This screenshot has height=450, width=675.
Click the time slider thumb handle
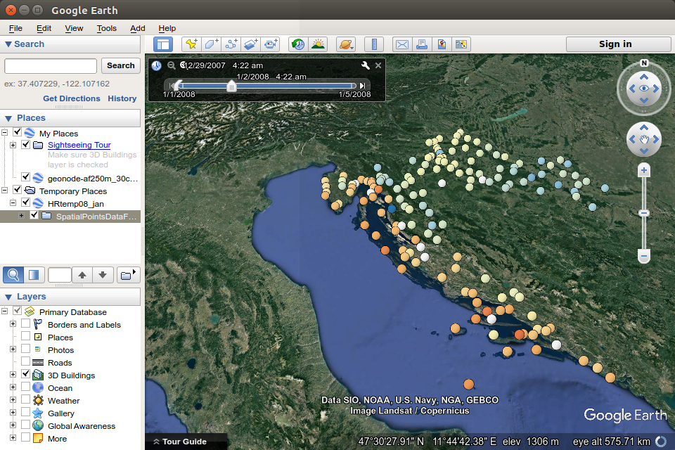pos(231,86)
